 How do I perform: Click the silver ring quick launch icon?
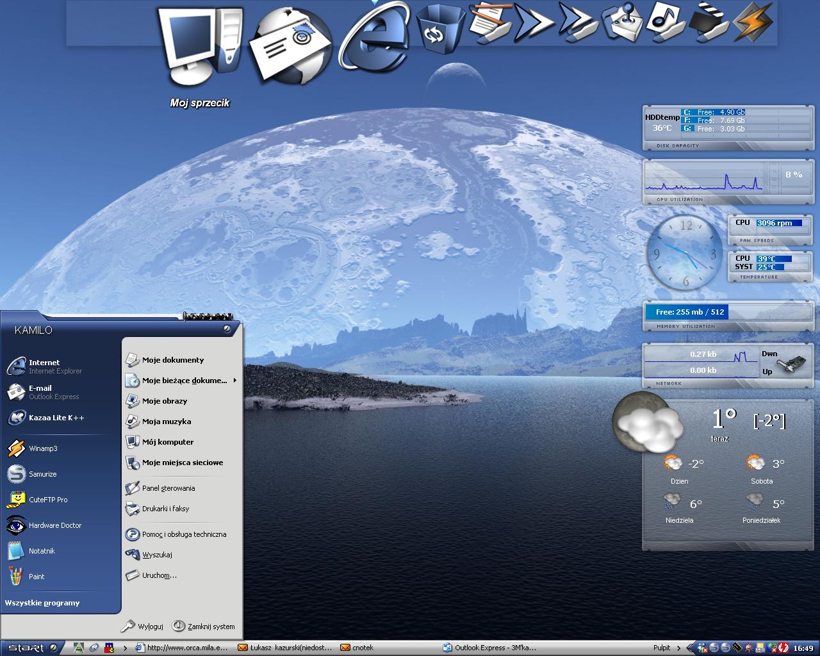click(x=94, y=648)
